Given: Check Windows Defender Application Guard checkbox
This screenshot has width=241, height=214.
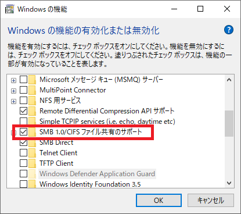Looking at the screenshot, I should tap(23, 174).
